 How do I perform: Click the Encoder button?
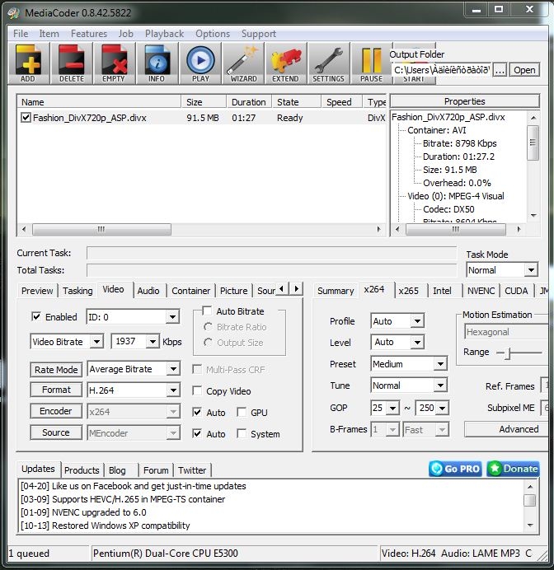point(56,411)
